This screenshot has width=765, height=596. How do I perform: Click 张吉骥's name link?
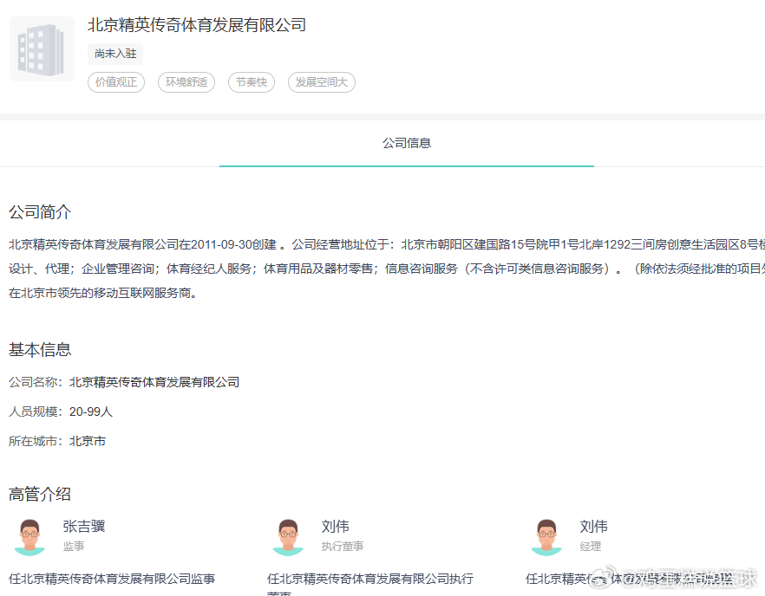click(86, 526)
